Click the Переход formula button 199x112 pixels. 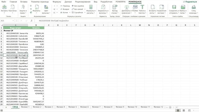(65, 6)
